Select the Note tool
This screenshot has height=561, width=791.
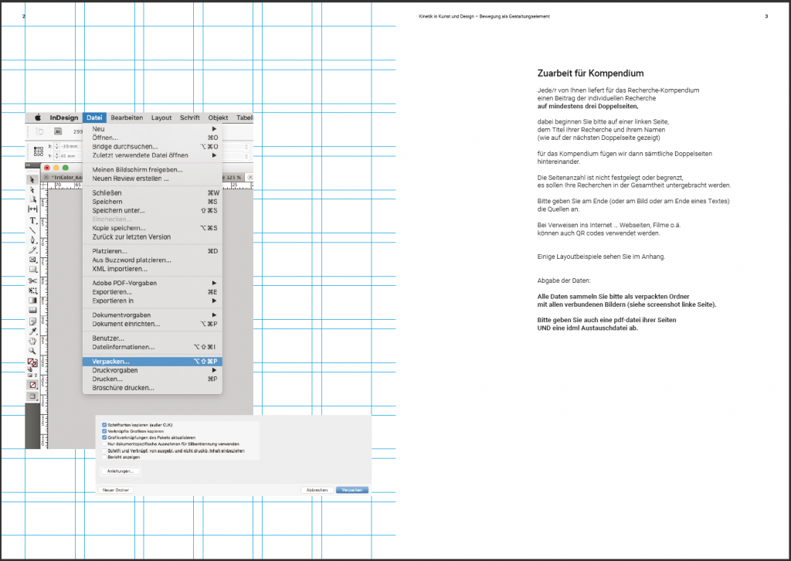point(32,321)
